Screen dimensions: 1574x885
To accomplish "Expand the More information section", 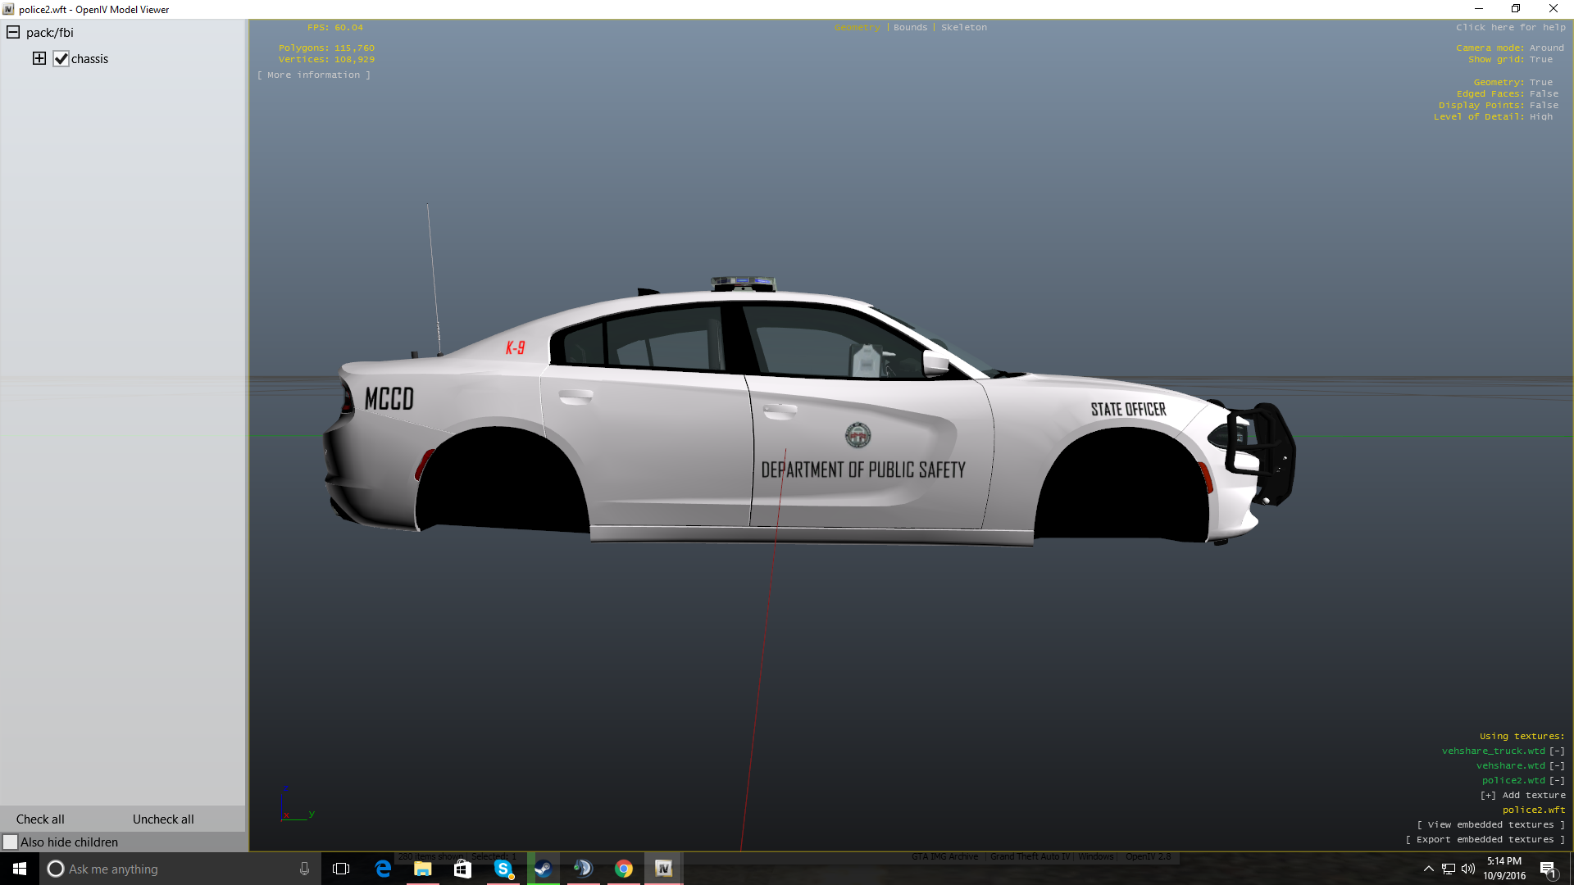I will [x=313, y=75].
